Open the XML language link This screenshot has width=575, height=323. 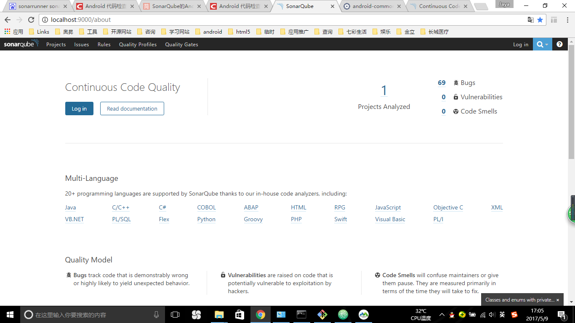tap(497, 207)
